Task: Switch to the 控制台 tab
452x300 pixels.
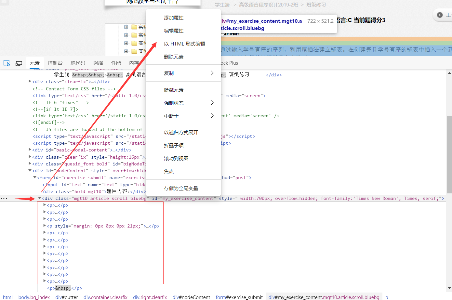Action: (55, 63)
